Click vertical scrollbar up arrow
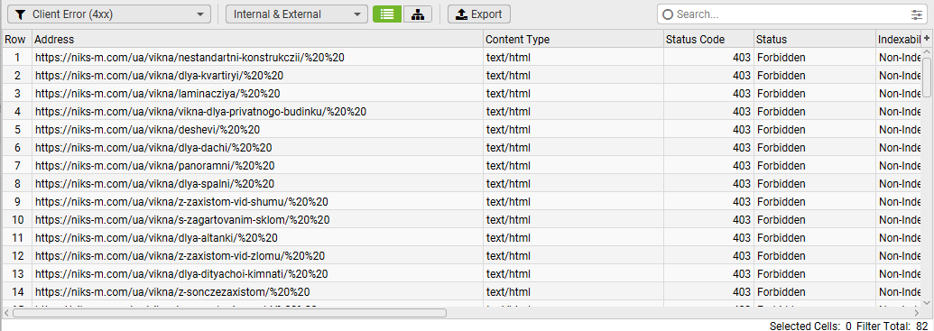Image resolution: width=934 pixels, height=331 pixels. point(927,53)
